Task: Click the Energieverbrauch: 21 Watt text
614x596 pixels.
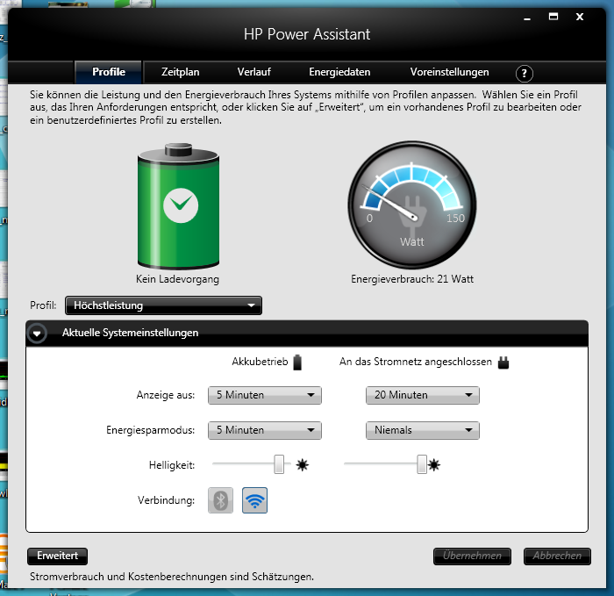Action: (412, 279)
